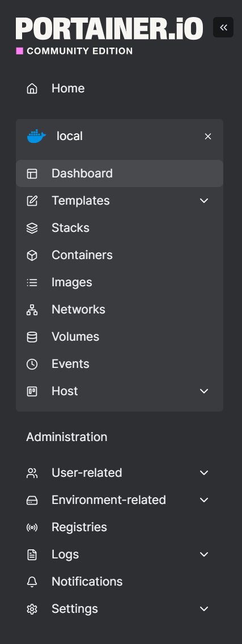Open User-related menu label

click(x=87, y=473)
